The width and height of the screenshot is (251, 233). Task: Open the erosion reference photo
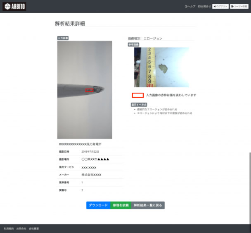[161, 67]
